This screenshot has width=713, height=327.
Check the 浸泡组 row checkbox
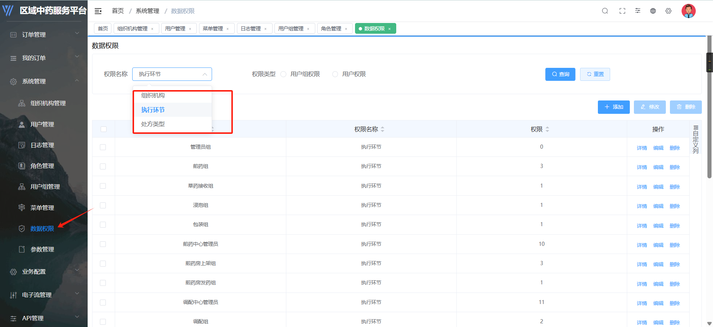pos(103,205)
